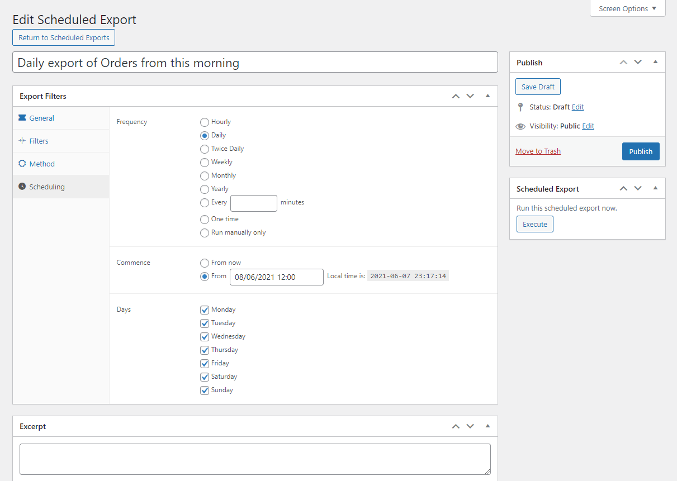Toggle Thursday checkbox
Screen dimensions: 677x481
click(x=205, y=350)
